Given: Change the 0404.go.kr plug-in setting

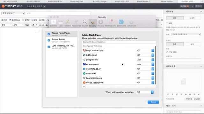Looking at the screenshot, I should point(145,55).
